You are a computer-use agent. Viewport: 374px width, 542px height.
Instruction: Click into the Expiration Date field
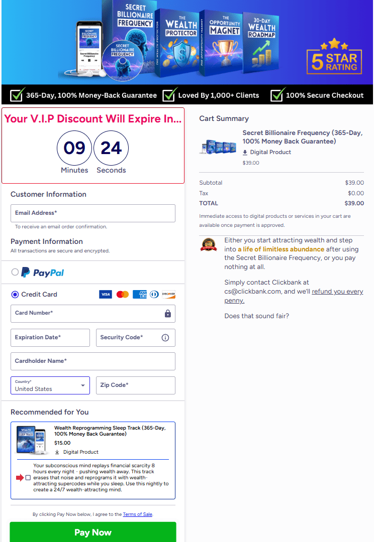coord(50,338)
